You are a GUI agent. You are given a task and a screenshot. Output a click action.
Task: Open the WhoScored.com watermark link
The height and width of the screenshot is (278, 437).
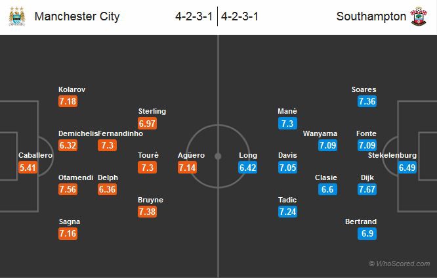pyautogui.click(x=400, y=264)
